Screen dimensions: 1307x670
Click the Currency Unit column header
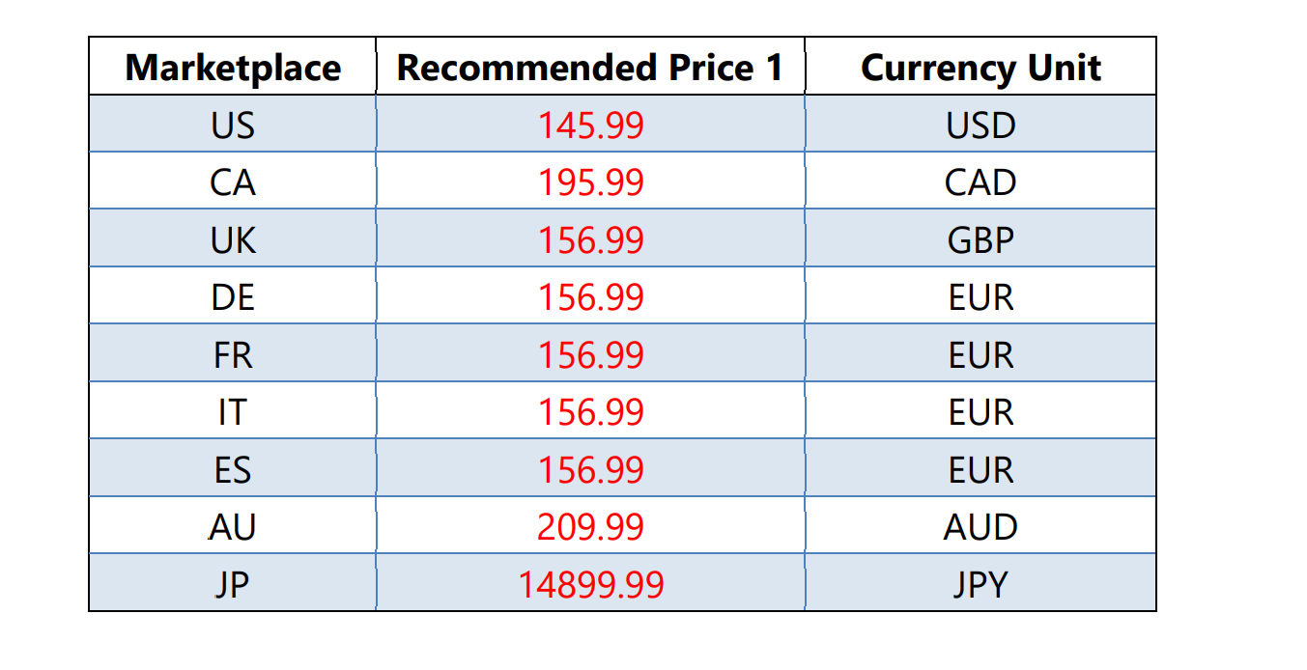coord(980,68)
